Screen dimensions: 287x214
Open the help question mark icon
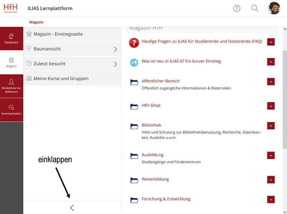tap(237, 8)
